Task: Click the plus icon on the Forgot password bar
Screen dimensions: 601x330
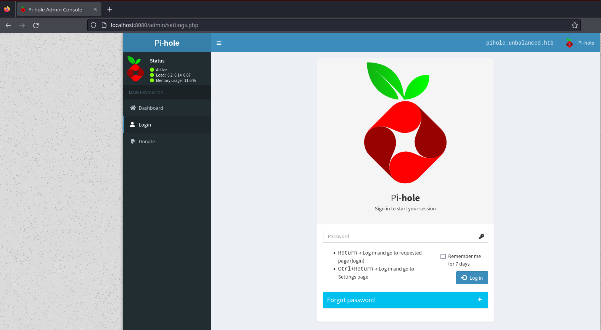Action: coord(480,300)
